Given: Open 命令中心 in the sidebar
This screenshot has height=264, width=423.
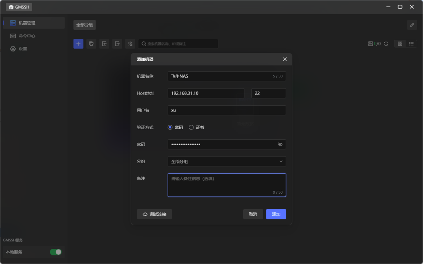Looking at the screenshot, I should 27,36.
